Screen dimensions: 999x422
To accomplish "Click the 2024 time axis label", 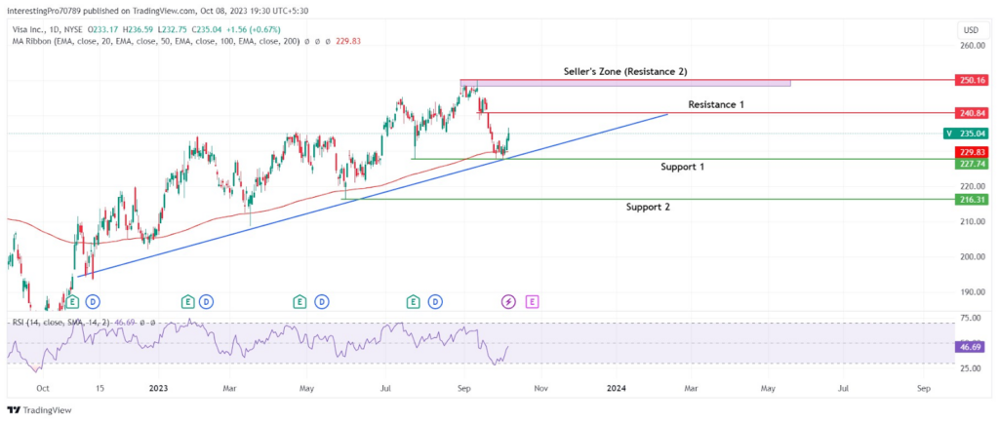I will pyautogui.click(x=616, y=388).
